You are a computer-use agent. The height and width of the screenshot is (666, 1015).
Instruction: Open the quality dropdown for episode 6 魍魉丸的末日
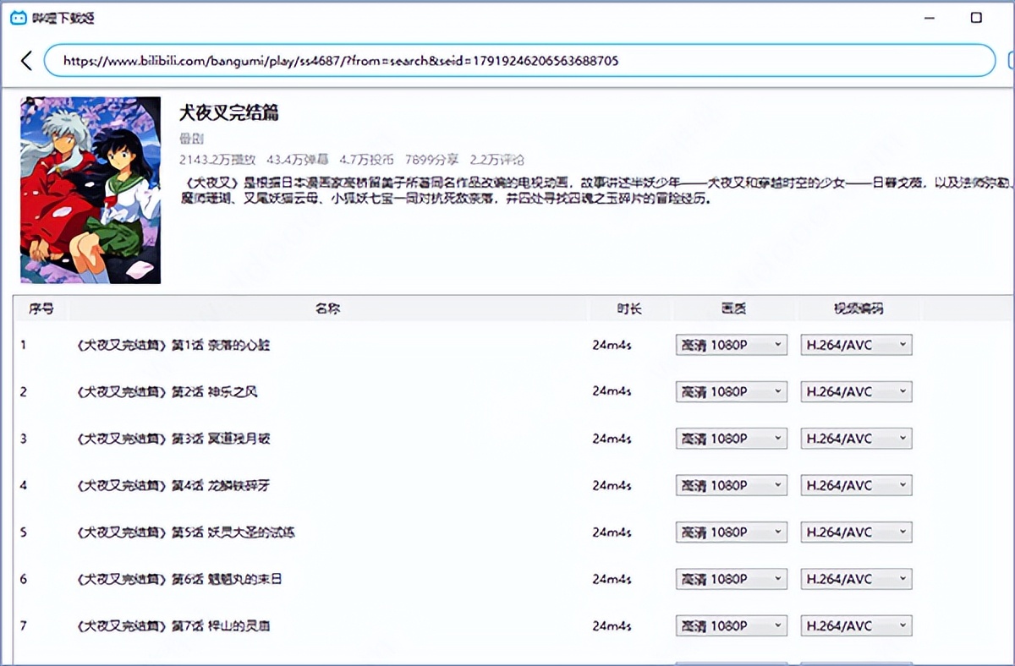[x=730, y=579]
